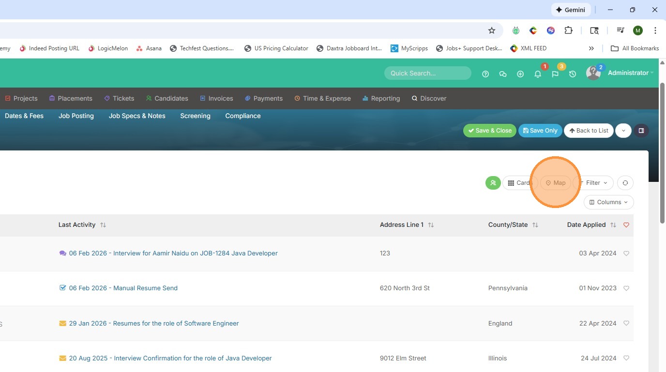Sort by County/State using sort arrows
The height and width of the screenshot is (372, 666).
535,225
